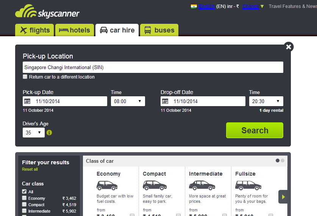Click the ₹ 3,462 Economy price

click(x=69, y=198)
